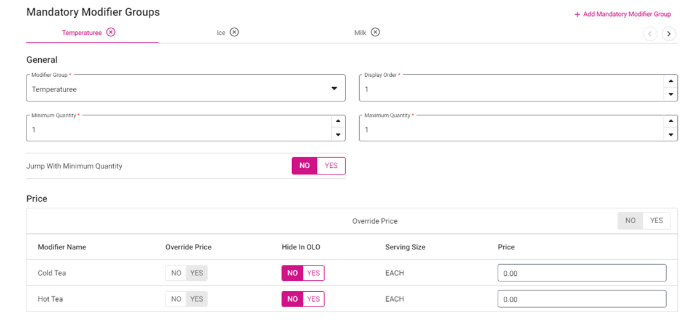Increase Maximum Quantity with up arrow
Screen dimensions: 692x325
click(x=670, y=122)
